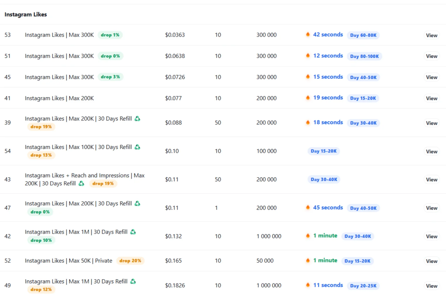The width and height of the screenshot is (446, 299).
Task: Click flame icon in service 42 row
Action: [x=308, y=236]
